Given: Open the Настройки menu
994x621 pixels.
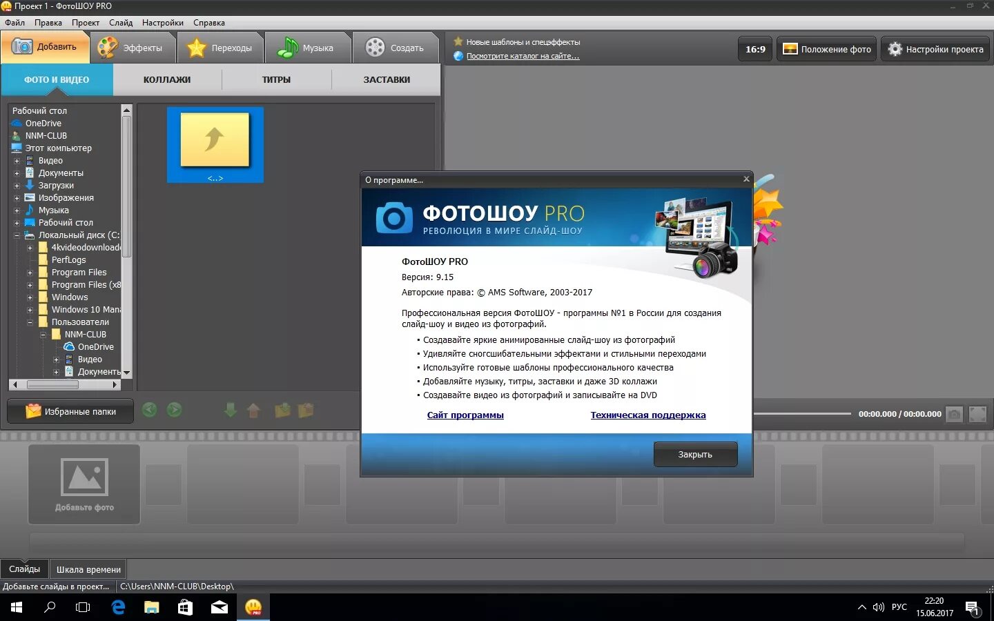Looking at the screenshot, I should (x=163, y=23).
